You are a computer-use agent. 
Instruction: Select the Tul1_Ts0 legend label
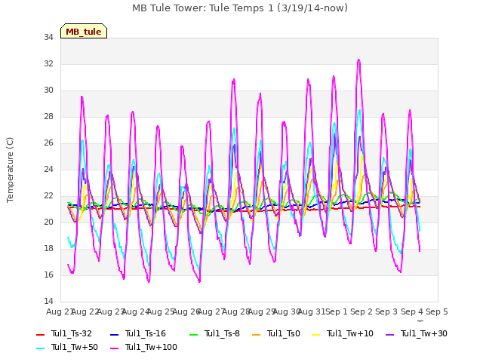coord(283,333)
